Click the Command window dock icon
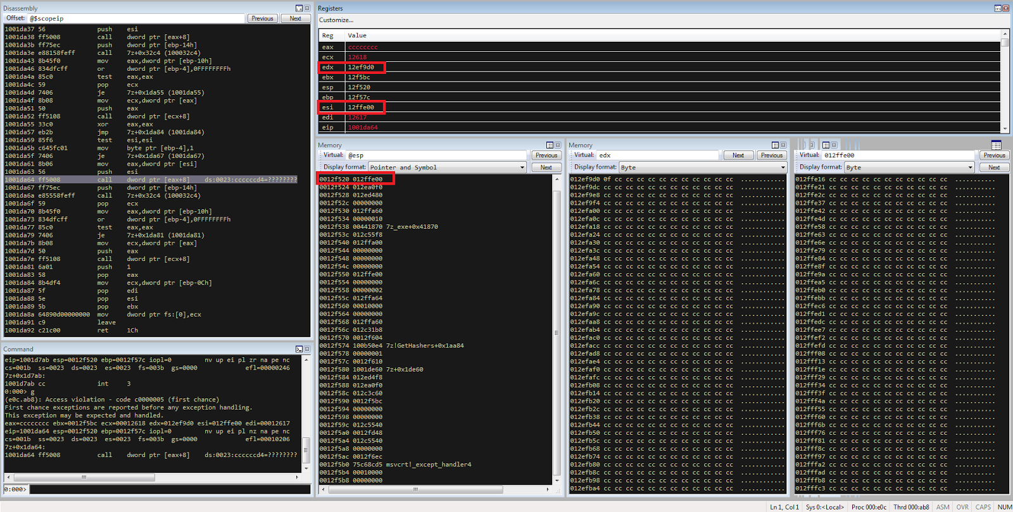 [299, 349]
